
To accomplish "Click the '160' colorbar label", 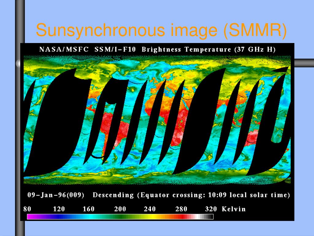I will click(89, 209).
